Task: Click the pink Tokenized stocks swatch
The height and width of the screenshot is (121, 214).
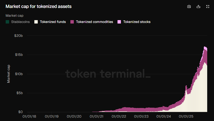Action: click(119, 22)
